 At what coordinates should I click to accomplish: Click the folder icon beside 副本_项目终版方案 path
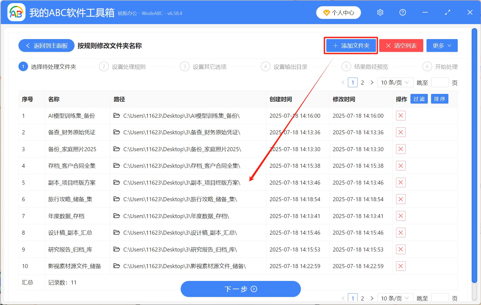point(117,182)
